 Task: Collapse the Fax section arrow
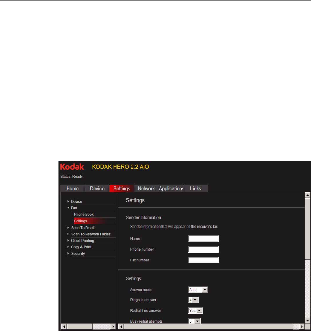point(68,208)
